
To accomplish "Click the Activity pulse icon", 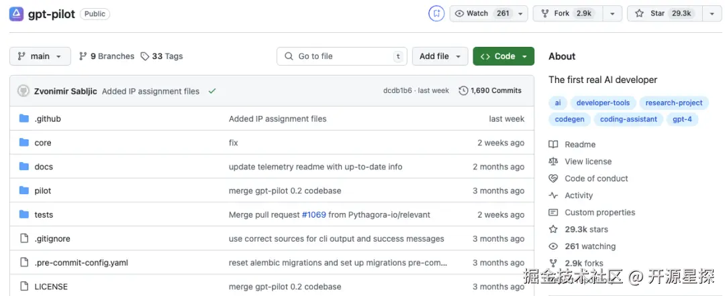I will coord(553,196).
